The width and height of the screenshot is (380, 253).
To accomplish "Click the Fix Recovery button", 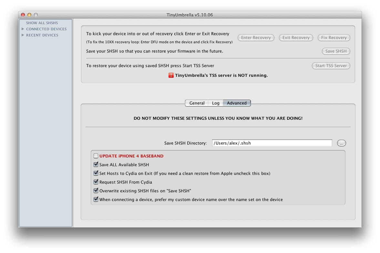I will (334, 37).
